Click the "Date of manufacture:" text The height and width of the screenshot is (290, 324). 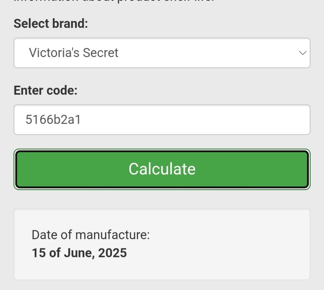(x=91, y=235)
